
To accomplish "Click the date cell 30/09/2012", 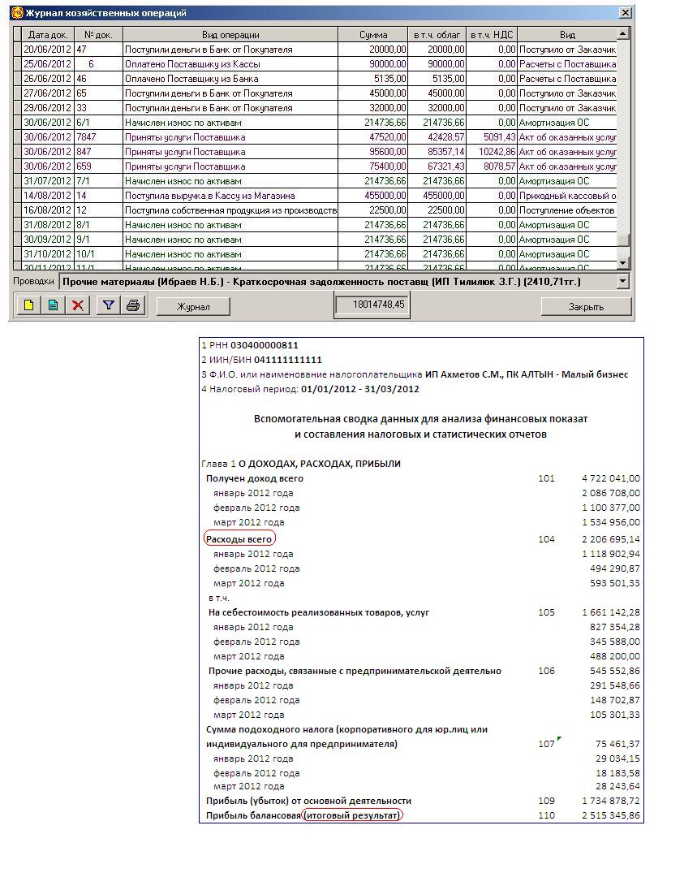I will [x=48, y=240].
